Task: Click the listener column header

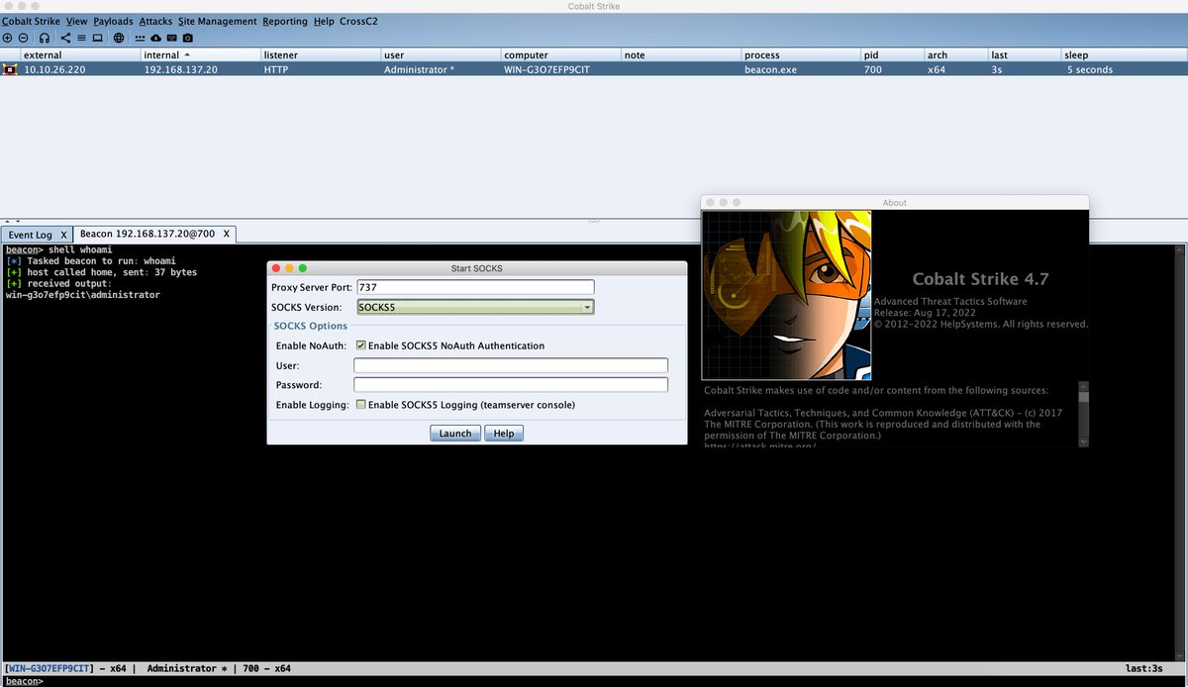Action: [319, 54]
